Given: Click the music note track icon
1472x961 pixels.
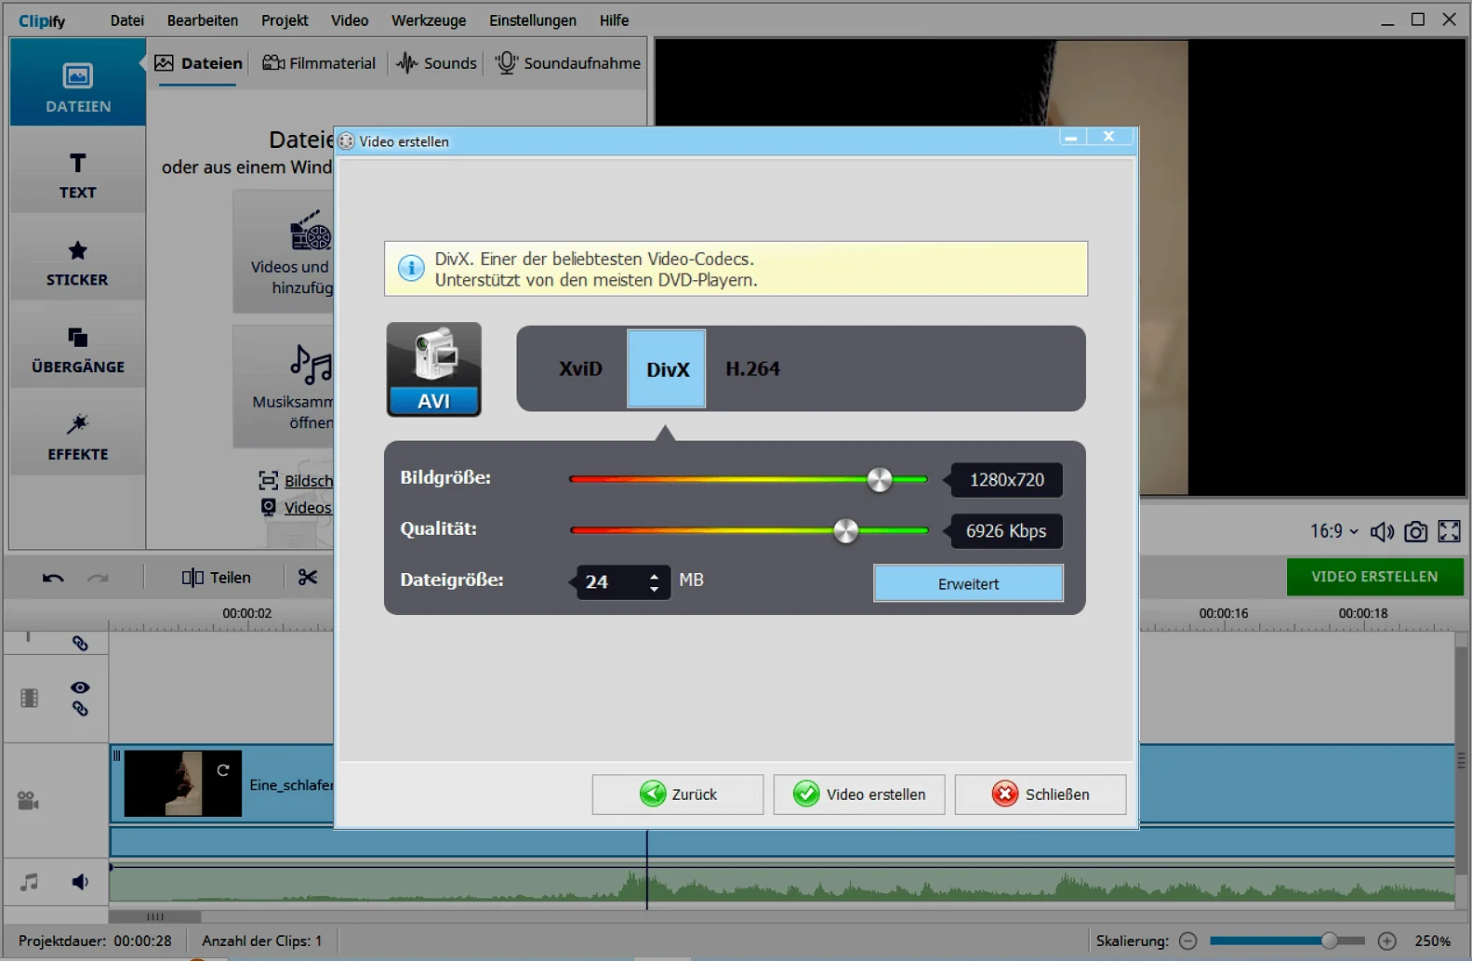Looking at the screenshot, I should click(x=30, y=881).
